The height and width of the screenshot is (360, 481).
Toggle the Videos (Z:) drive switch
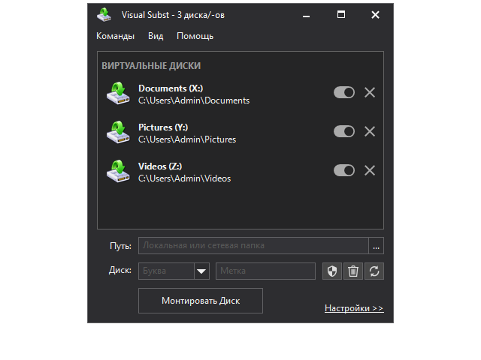[x=344, y=170]
